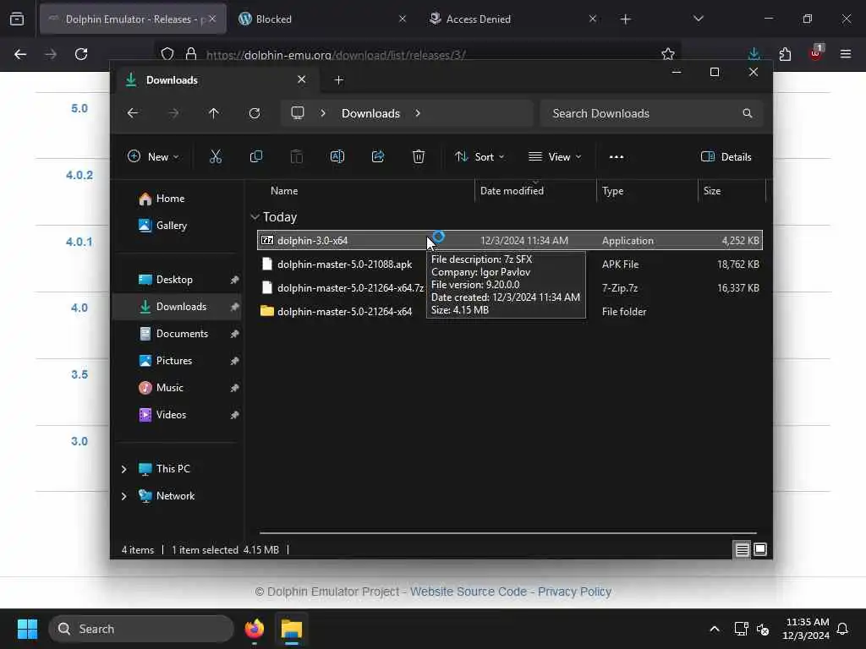Collapse the Today group chevron

click(255, 217)
